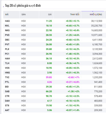
Task: Select CTR price 90.70
Action: coord(49,96)
